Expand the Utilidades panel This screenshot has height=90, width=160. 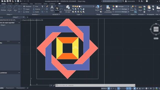(x=142, y=14)
